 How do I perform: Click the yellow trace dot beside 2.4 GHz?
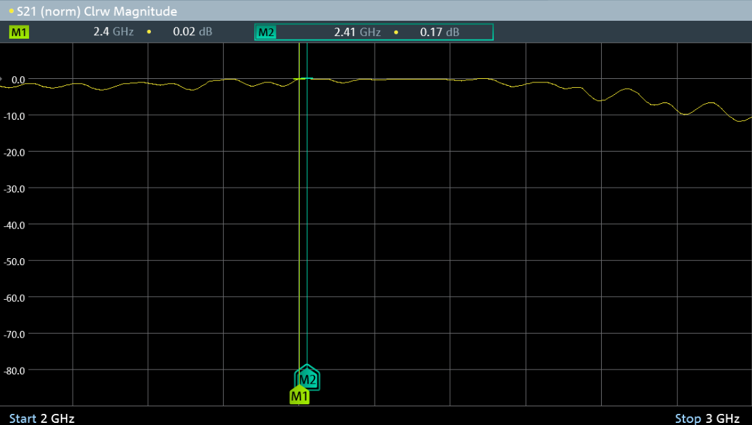149,32
